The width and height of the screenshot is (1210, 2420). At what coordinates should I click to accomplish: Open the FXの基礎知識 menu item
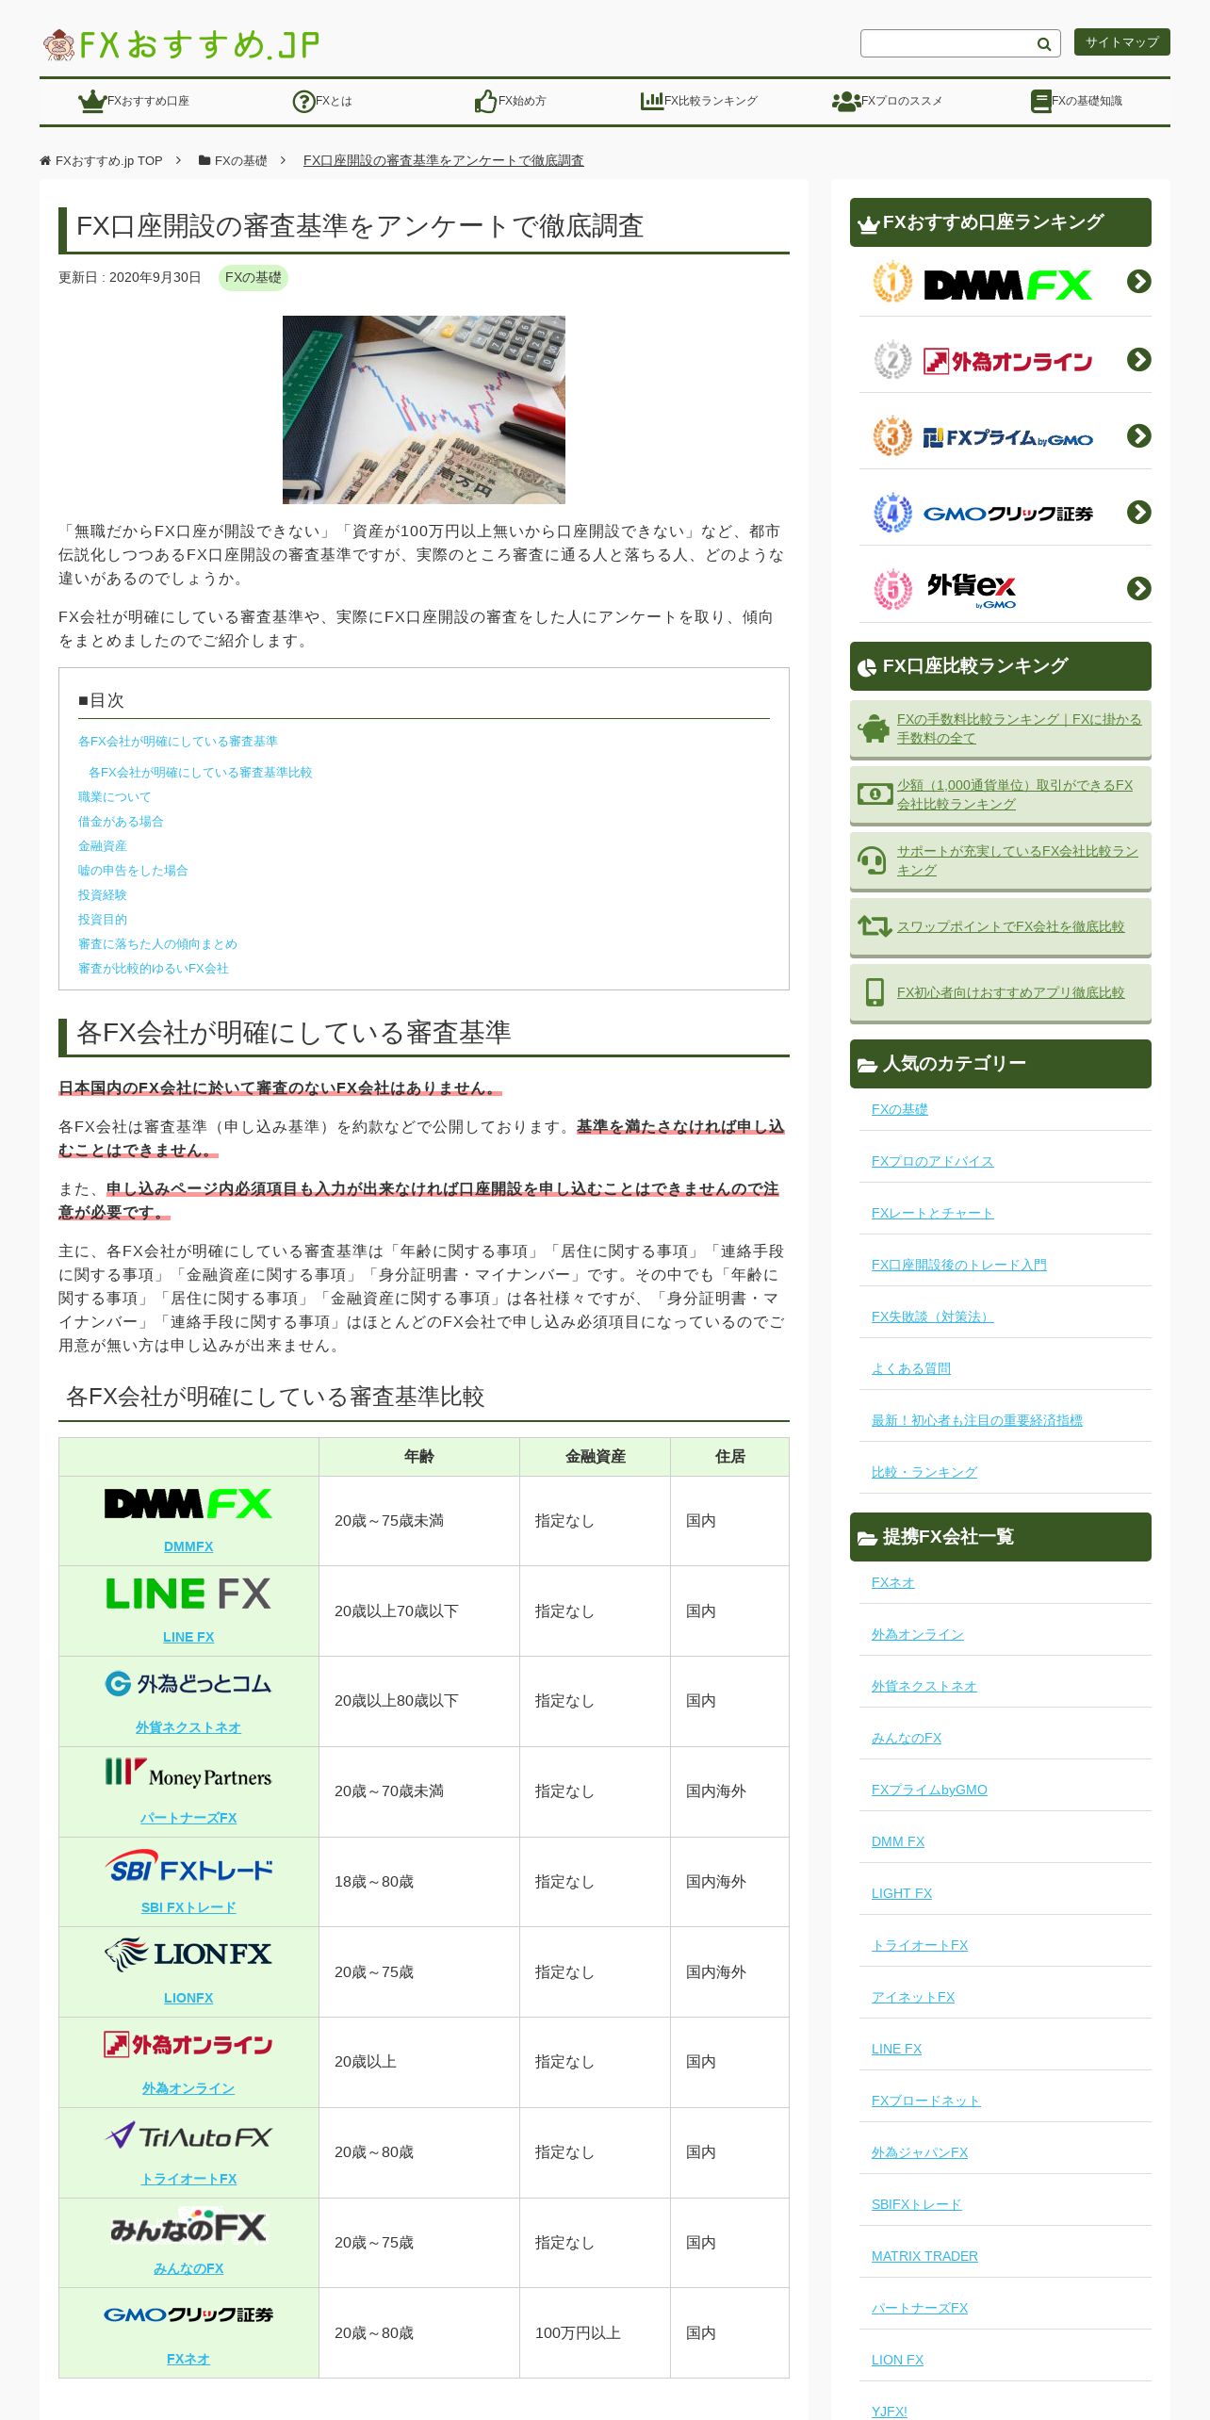point(1076,101)
